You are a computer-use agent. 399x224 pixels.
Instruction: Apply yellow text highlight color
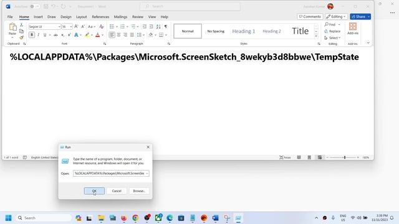[87, 35]
